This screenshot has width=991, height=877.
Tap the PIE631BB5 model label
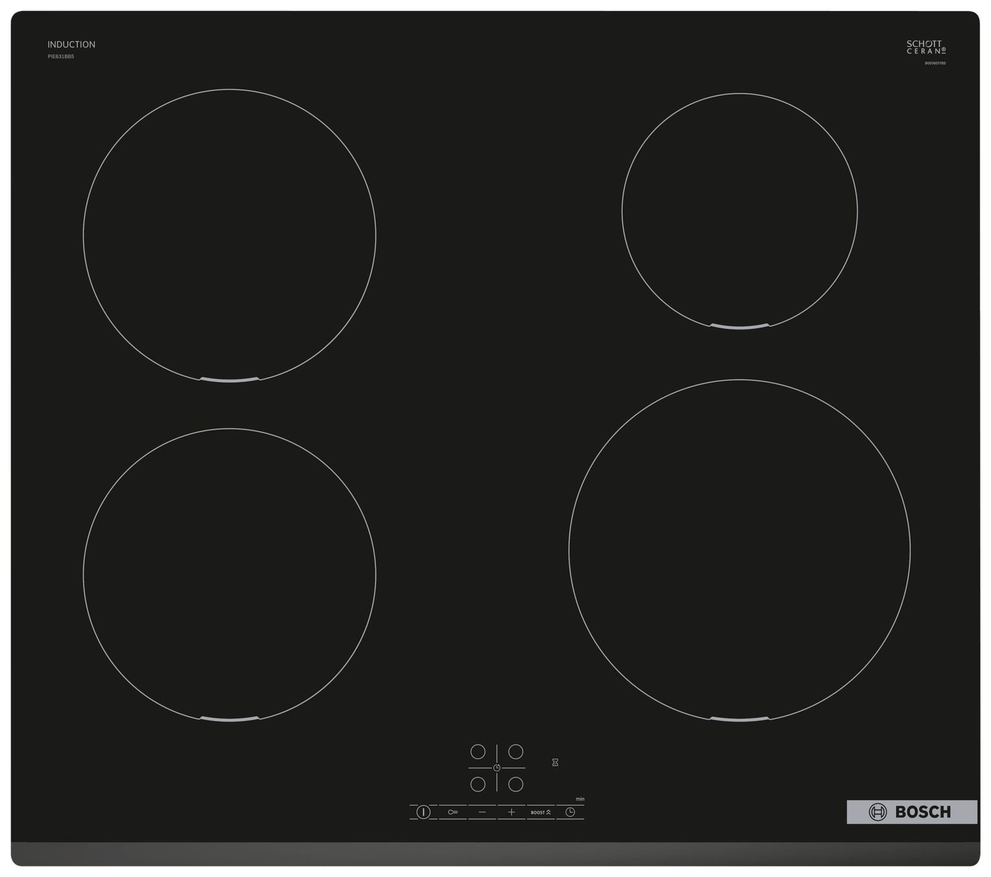coord(60,57)
